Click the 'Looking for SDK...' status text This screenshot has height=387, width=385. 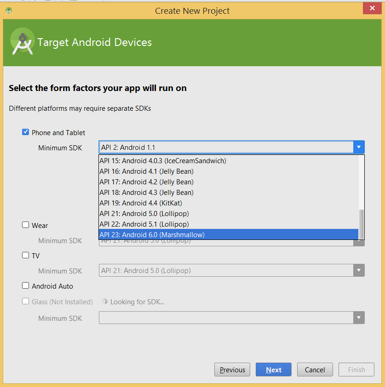pos(138,302)
